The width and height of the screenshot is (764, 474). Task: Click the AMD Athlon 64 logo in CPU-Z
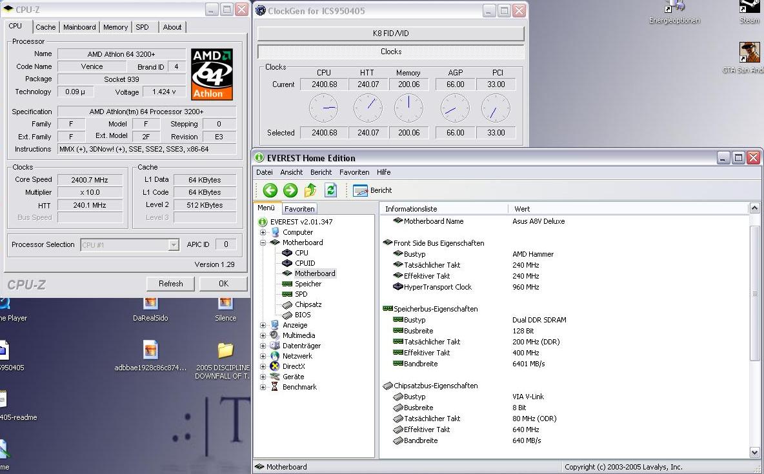click(212, 74)
